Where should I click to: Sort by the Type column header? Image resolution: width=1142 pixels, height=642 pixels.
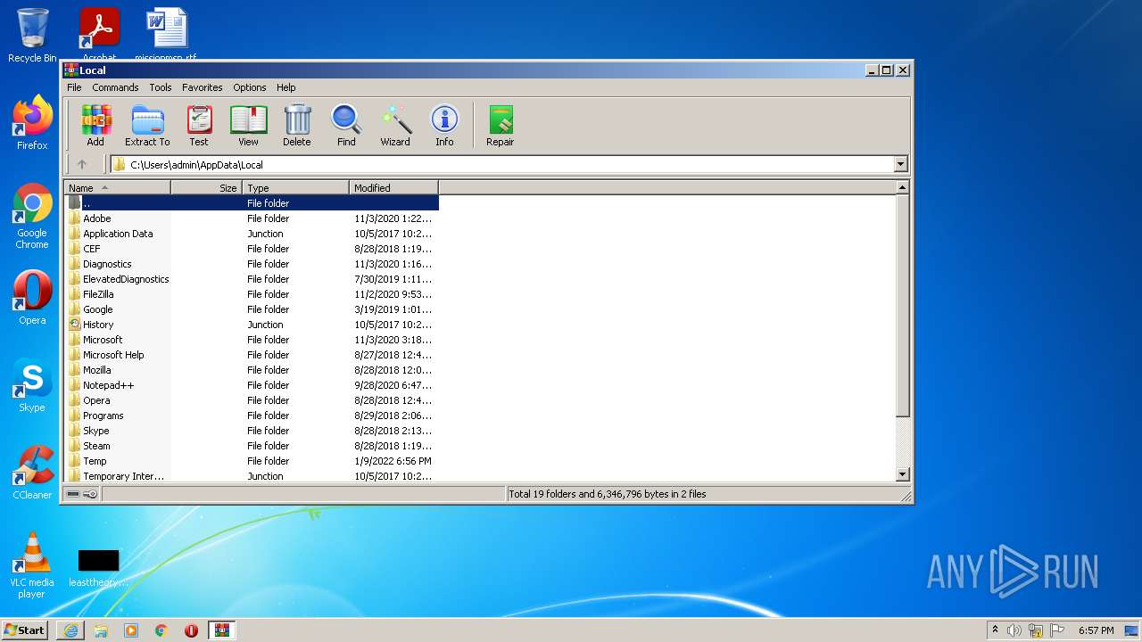pos(295,188)
